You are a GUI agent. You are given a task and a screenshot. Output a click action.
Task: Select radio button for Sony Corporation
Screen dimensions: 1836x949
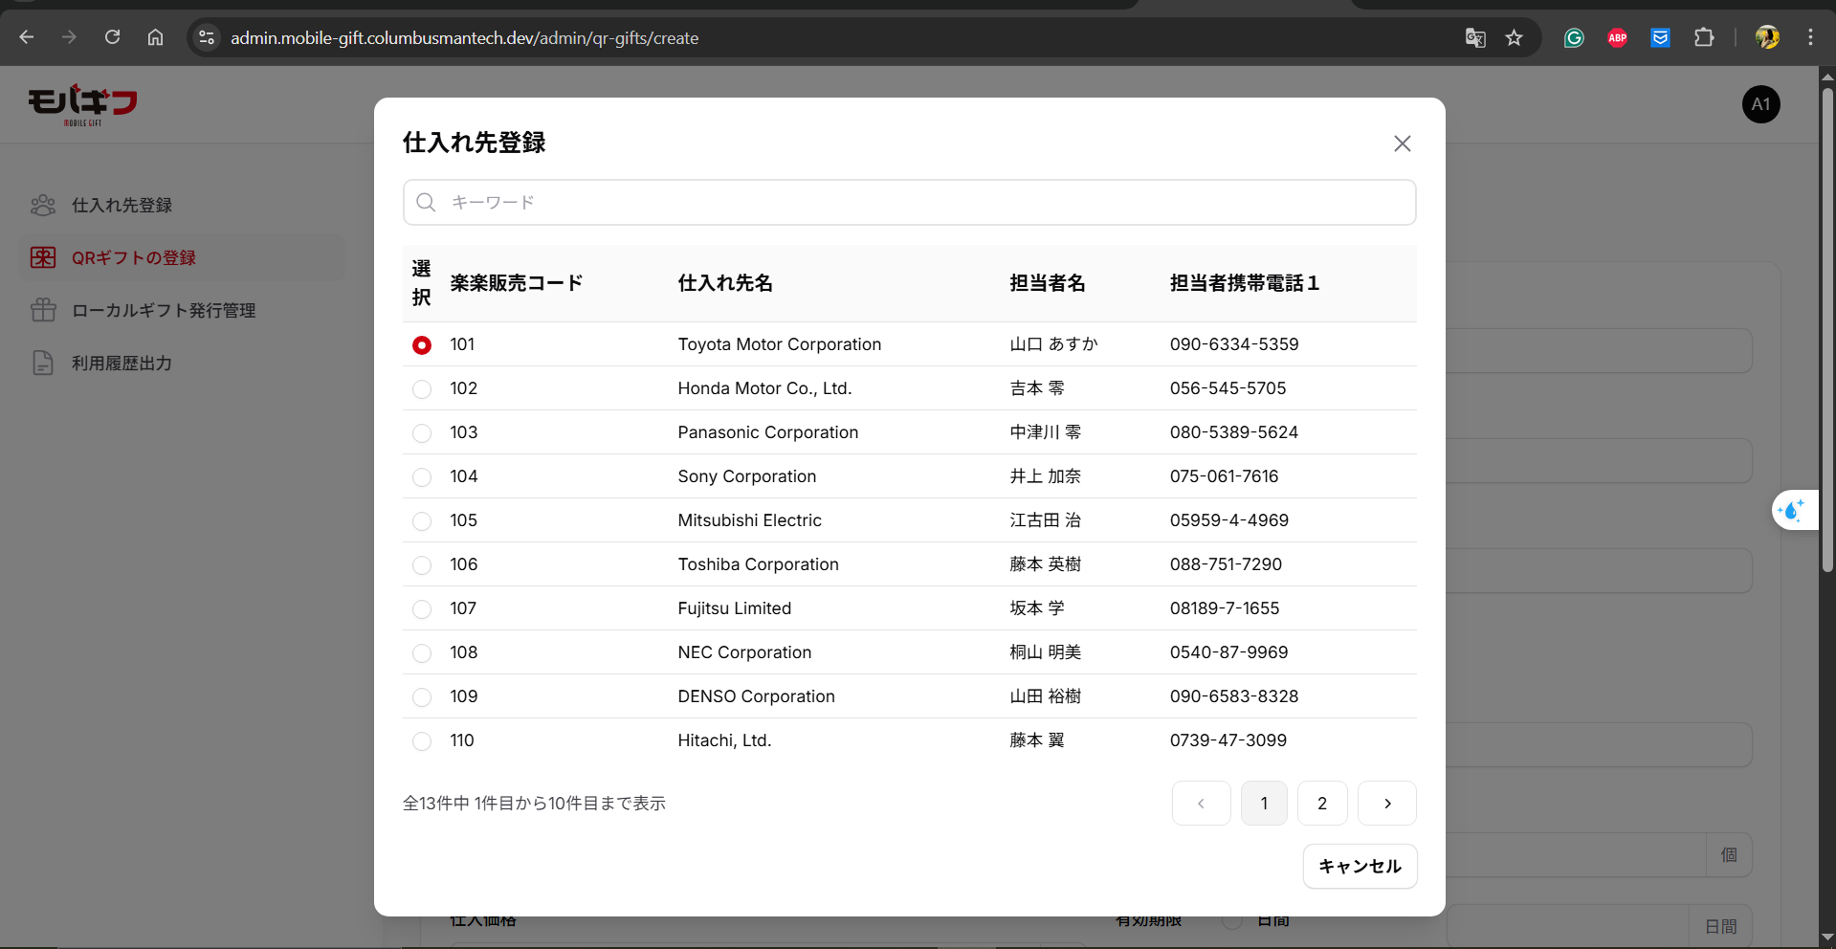(x=422, y=477)
